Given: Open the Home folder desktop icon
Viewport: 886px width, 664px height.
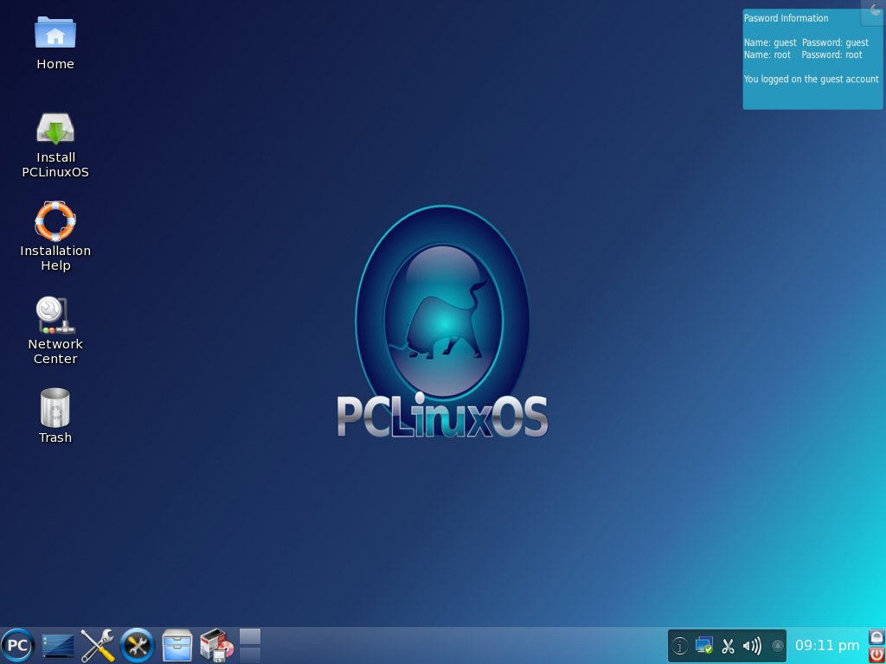Looking at the screenshot, I should (55, 43).
